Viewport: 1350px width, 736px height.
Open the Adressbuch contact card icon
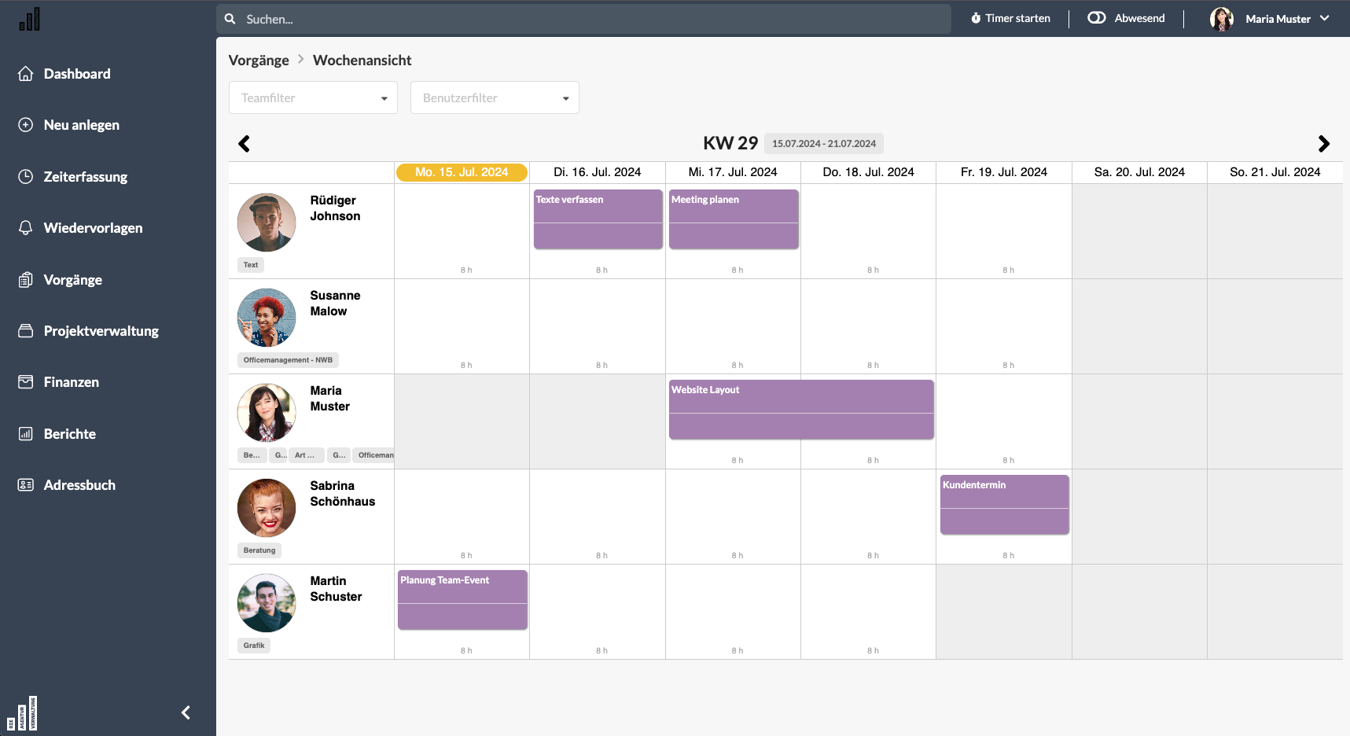pos(26,485)
